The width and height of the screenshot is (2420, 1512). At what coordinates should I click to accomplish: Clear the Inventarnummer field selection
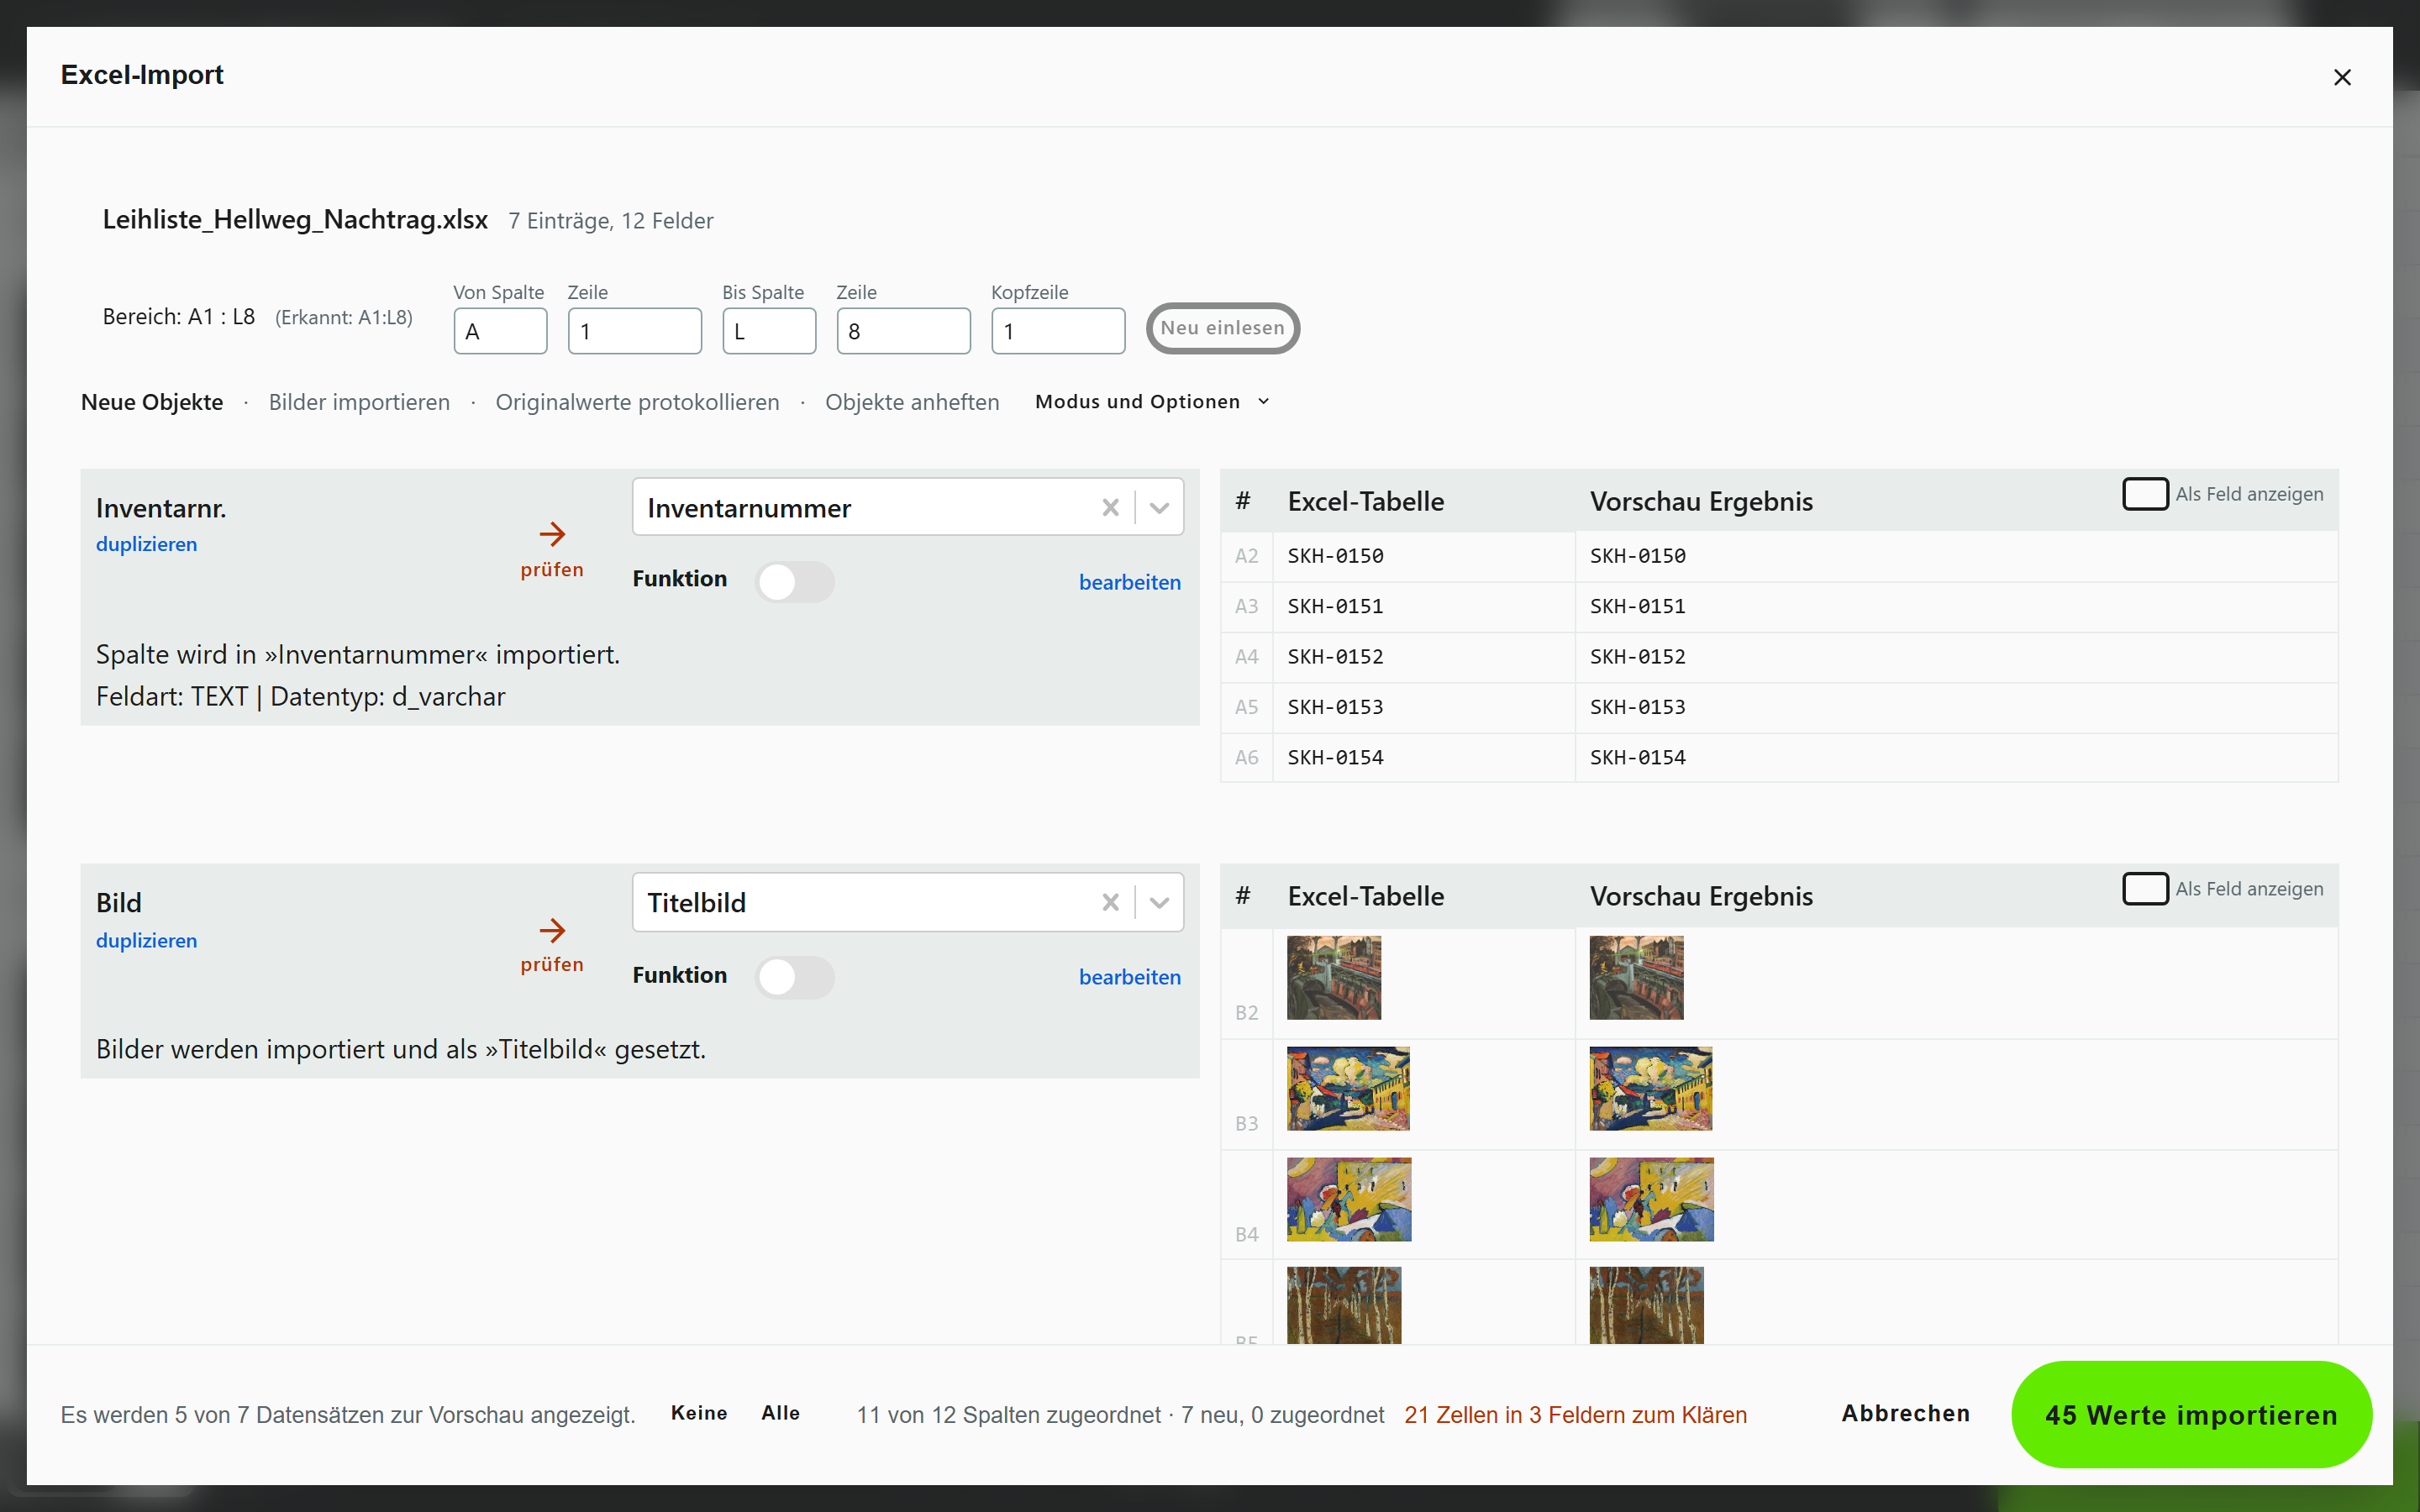pos(1110,507)
